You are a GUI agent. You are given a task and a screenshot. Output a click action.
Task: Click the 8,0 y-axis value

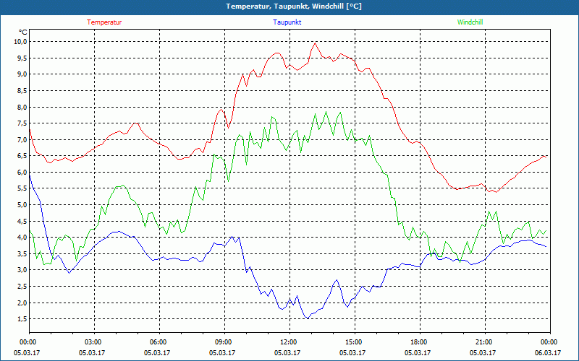point(22,107)
